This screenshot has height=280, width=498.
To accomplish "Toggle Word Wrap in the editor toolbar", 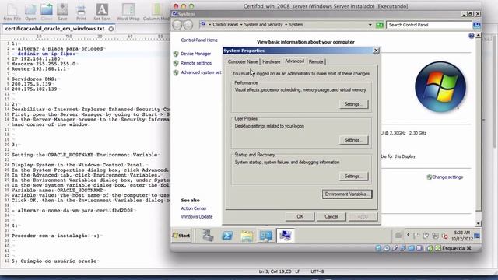I will coord(128,9).
